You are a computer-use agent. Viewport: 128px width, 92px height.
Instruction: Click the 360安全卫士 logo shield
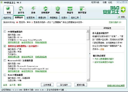coord(123,10)
